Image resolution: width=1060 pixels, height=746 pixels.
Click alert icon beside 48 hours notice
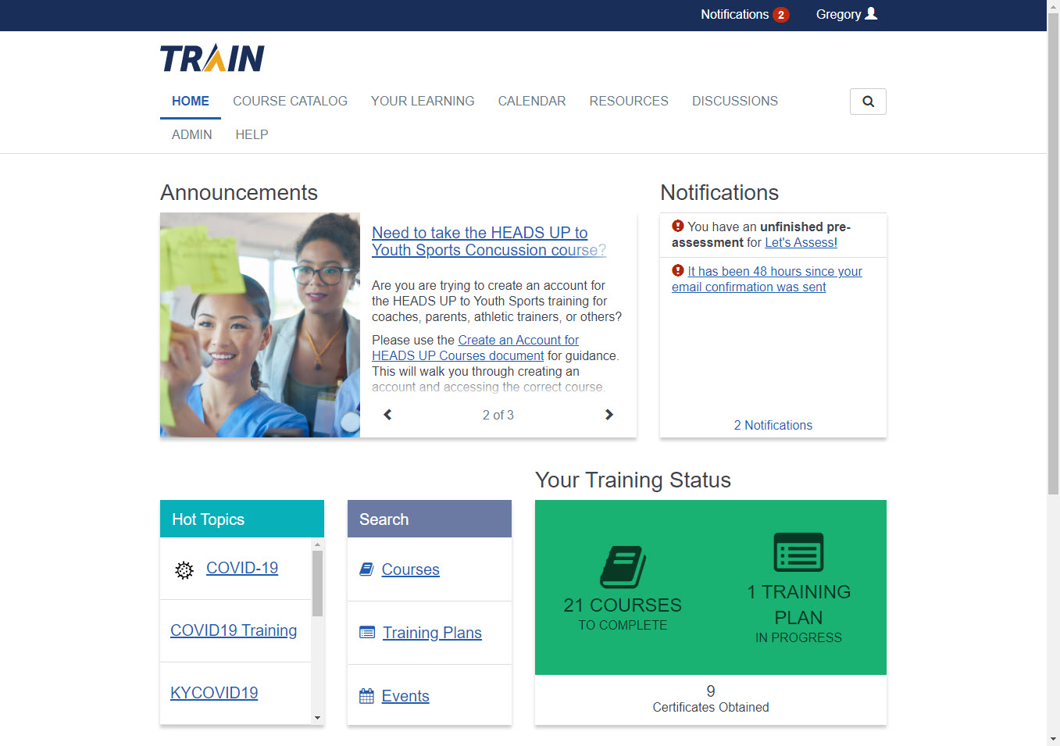(x=678, y=270)
